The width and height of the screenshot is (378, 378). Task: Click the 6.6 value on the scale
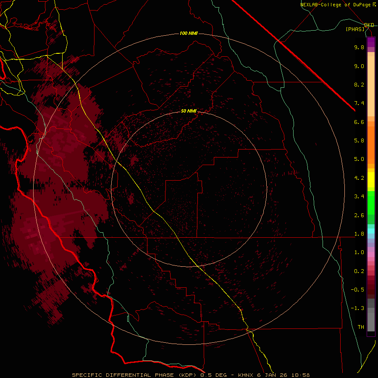pyautogui.click(x=359, y=122)
